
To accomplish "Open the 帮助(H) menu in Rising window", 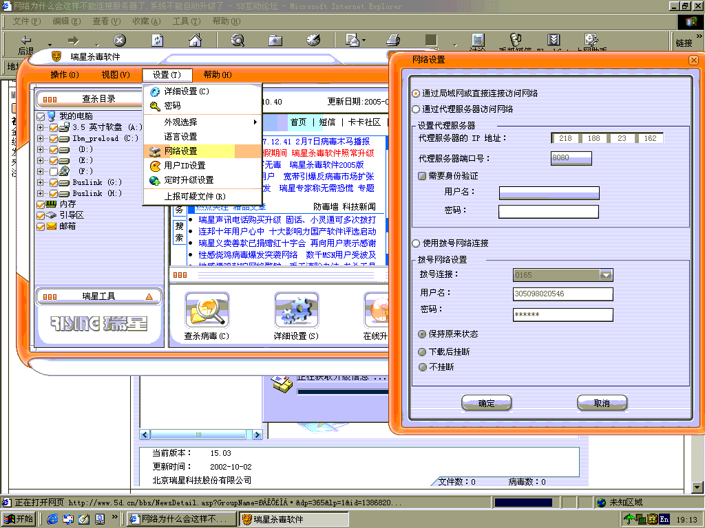I will point(218,75).
